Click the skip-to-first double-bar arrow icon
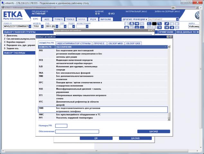The width and height of the screenshot is (204, 154). 167,27
